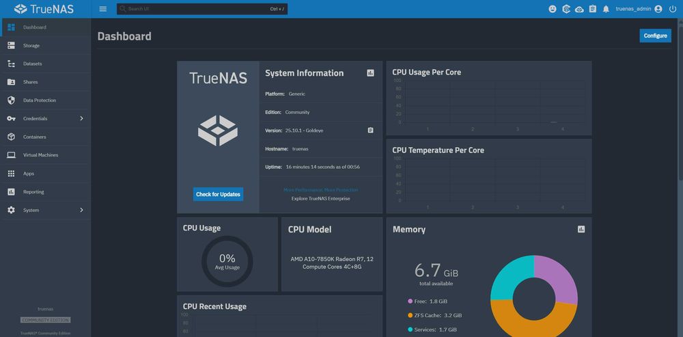Click the Reporting chart icon

pos(12,192)
